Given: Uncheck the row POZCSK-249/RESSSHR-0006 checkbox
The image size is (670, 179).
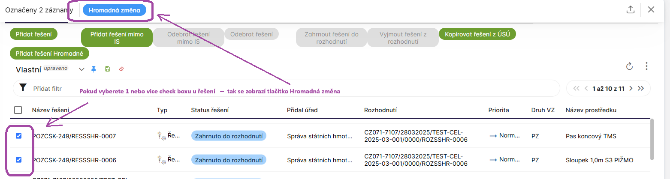Looking at the screenshot, I should coord(18,160).
